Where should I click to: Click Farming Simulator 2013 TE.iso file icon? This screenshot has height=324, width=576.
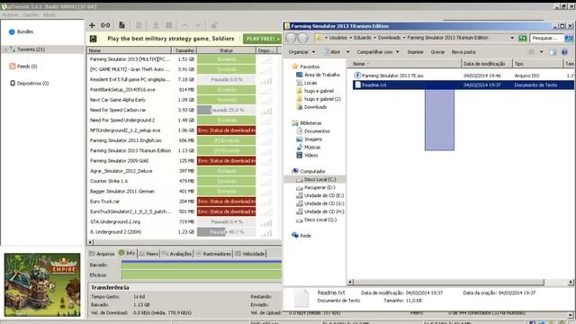click(357, 76)
